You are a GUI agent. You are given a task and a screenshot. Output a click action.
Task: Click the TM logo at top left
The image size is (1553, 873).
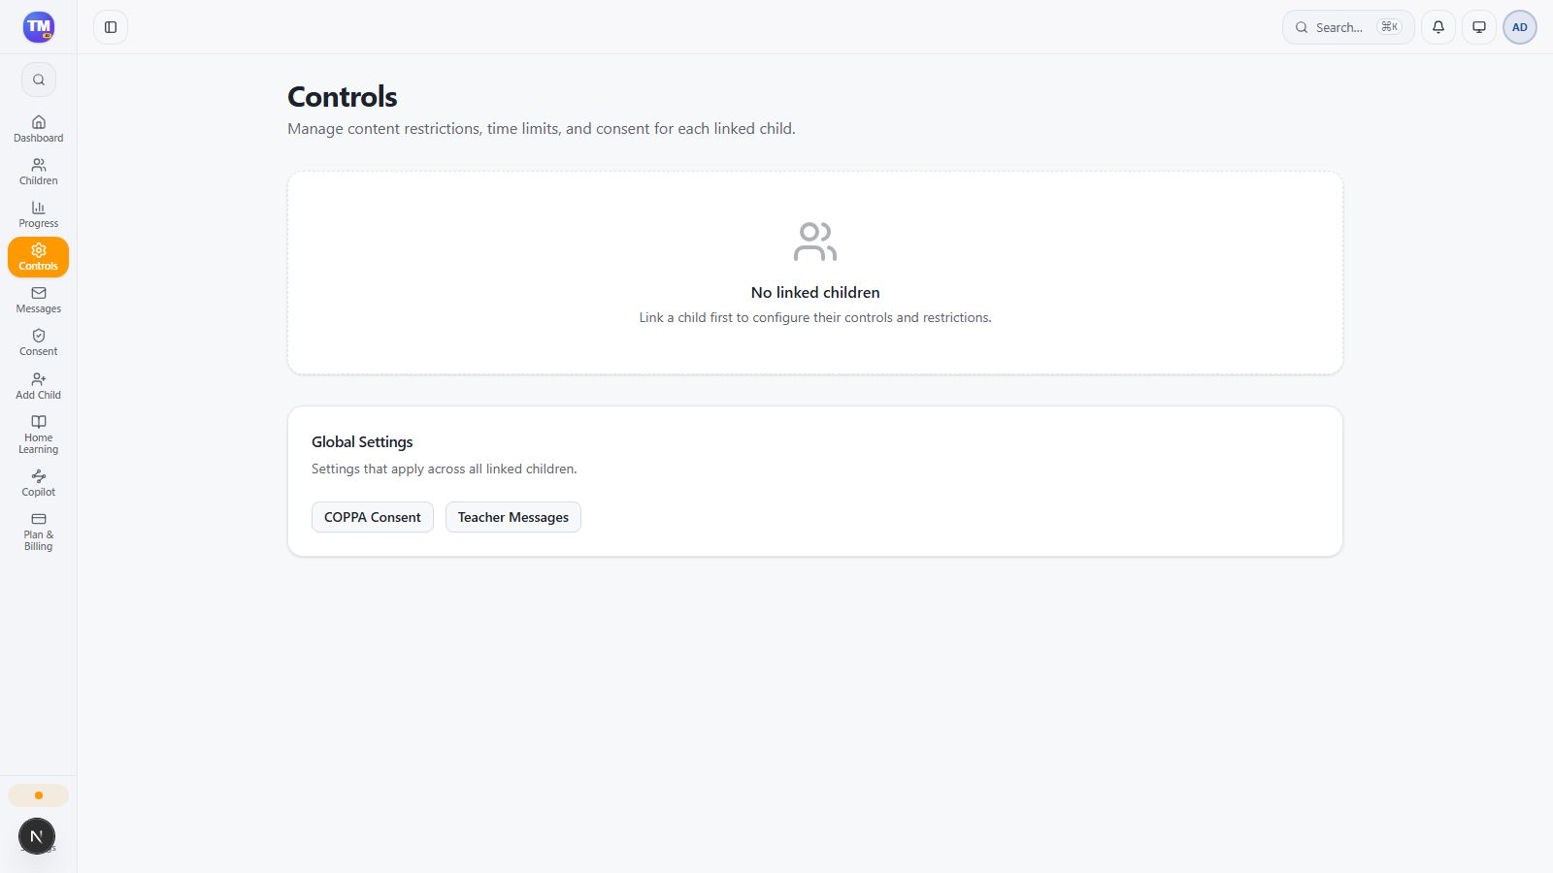[39, 27]
